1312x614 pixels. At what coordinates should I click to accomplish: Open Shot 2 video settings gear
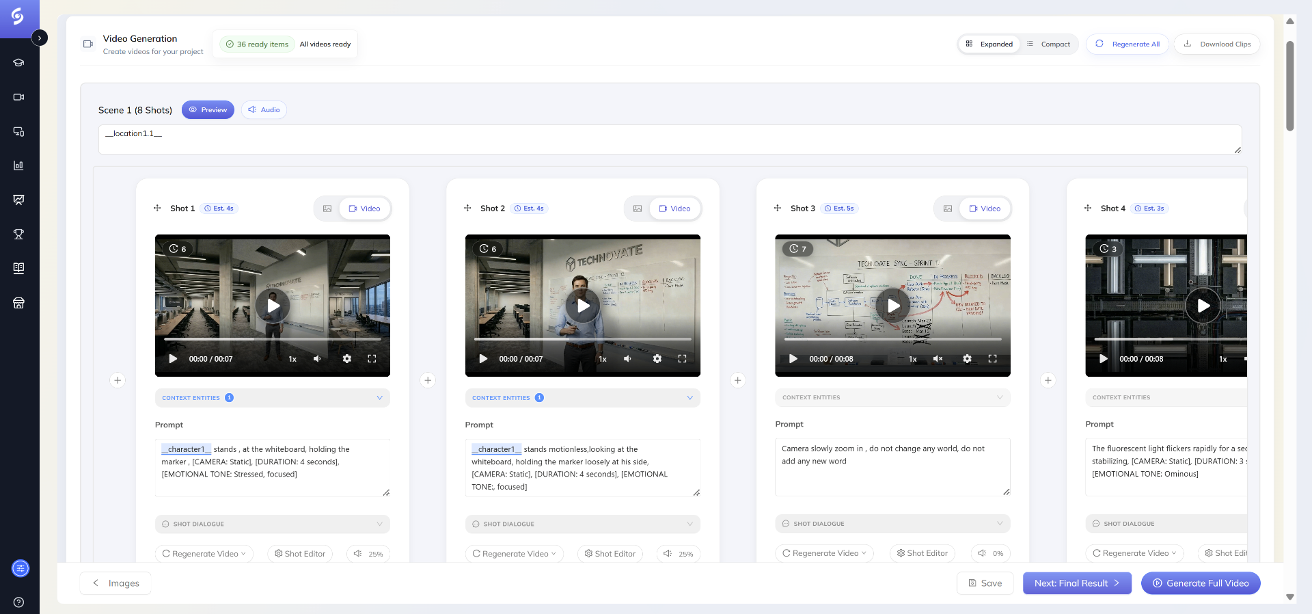[x=657, y=358]
